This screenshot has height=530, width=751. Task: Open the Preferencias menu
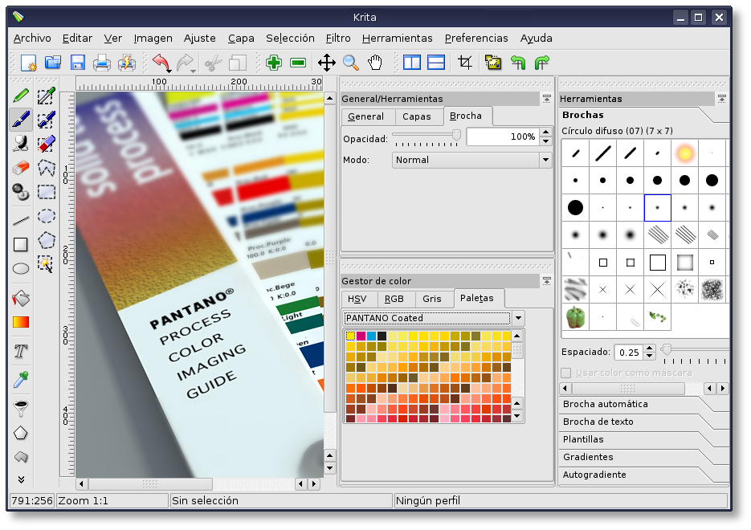pyautogui.click(x=476, y=39)
